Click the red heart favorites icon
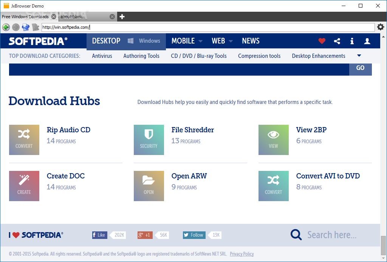 click(x=322, y=41)
